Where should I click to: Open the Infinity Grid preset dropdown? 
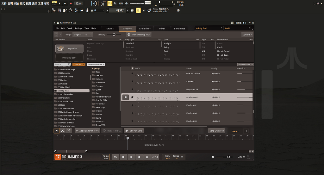click(209, 28)
